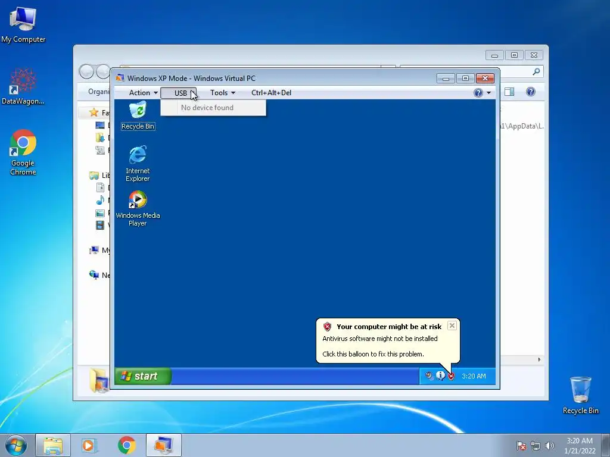Launch Google Chrome from the desktop
The width and height of the screenshot is (610, 457).
coord(23,152)
